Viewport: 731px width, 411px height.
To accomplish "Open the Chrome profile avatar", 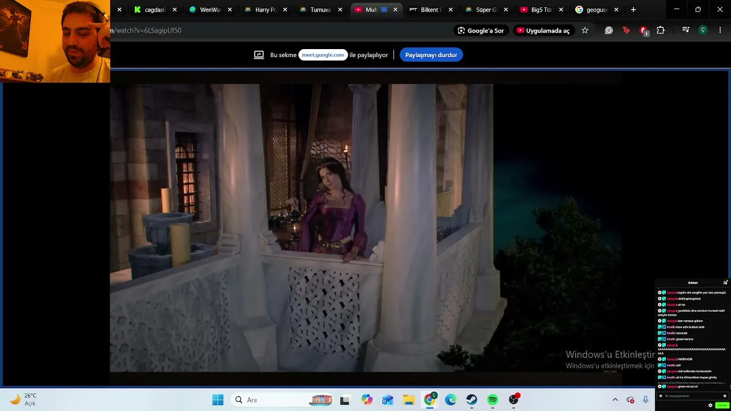I will pyautogui.click(x=703, y=30).
